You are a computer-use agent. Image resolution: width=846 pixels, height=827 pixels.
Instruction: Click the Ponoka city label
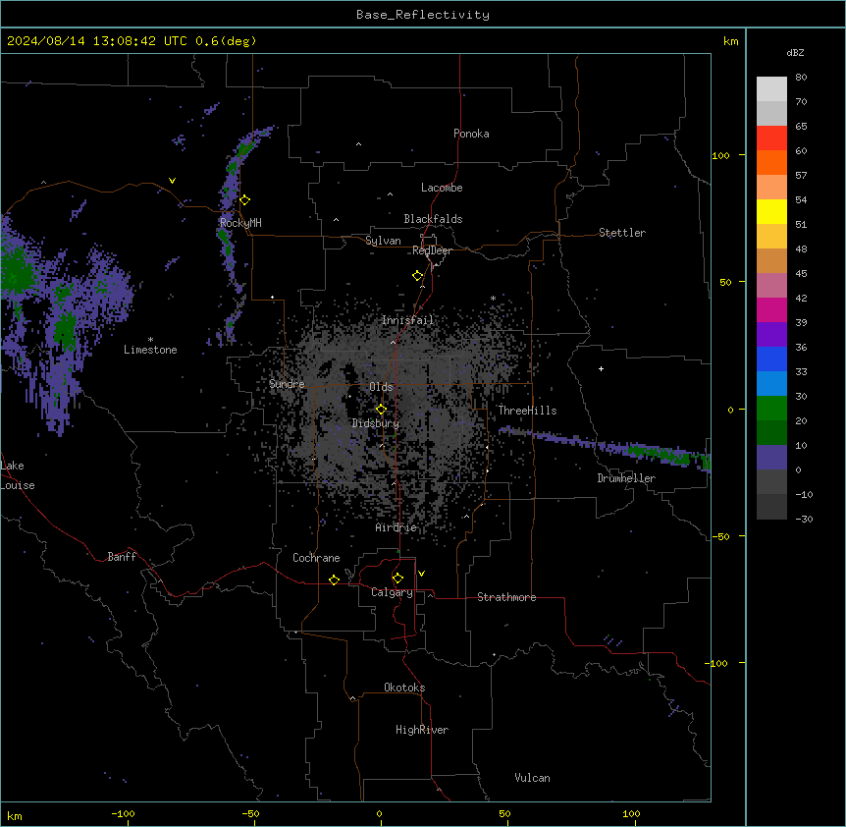[x=471, y=134]
